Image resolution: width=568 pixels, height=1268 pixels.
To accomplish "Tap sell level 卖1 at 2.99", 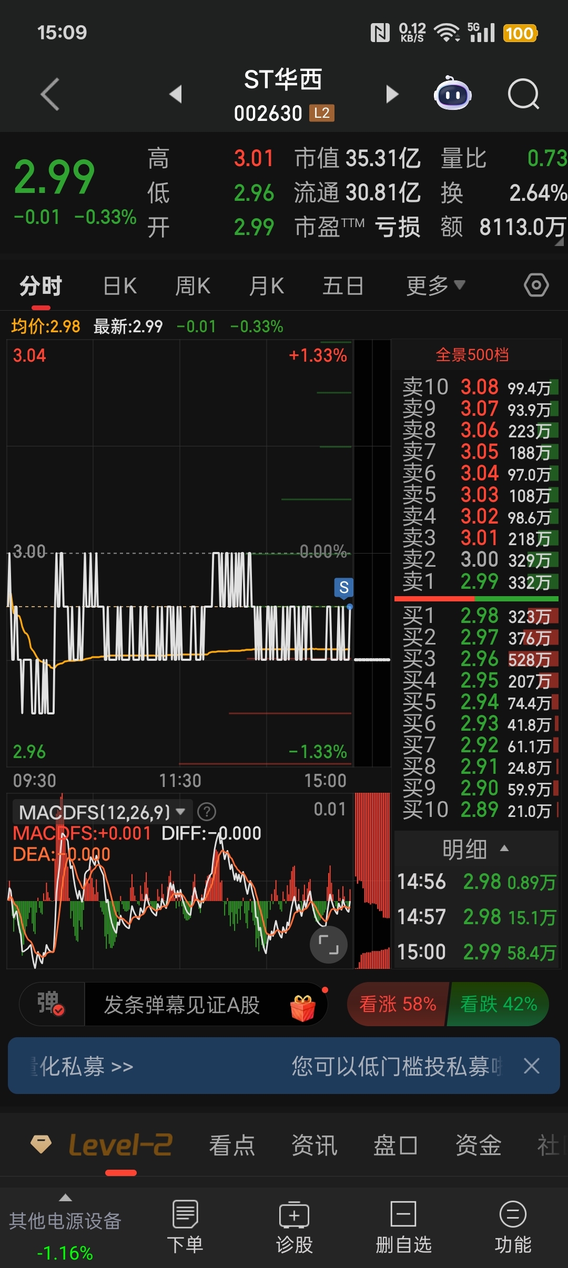I will [x=476, y=581].
